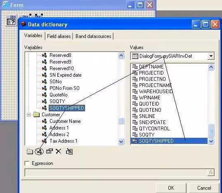Click the new category folder icon

[30, 151]
